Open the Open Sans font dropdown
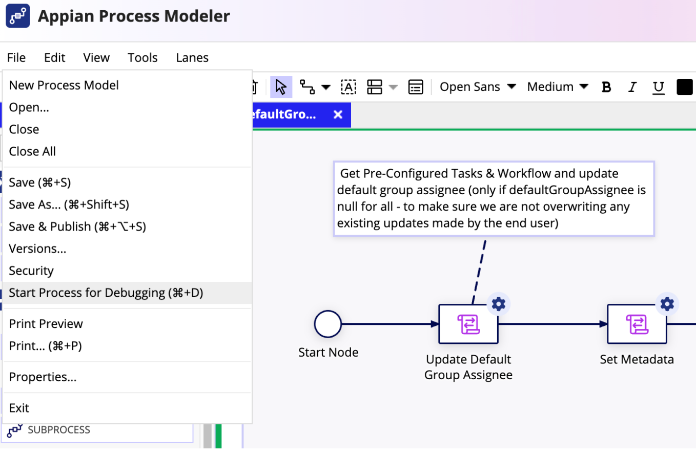This screenshot has height=452, width=696. [478, 87]
